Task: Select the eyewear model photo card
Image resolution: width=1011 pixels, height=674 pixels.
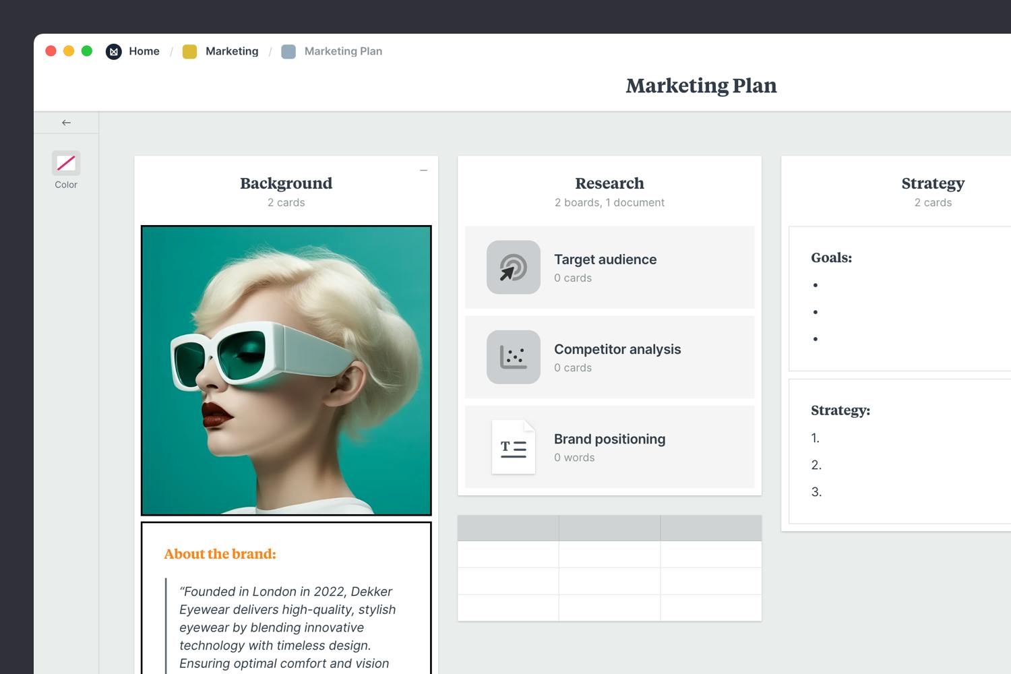Action: tap(286, 370)
